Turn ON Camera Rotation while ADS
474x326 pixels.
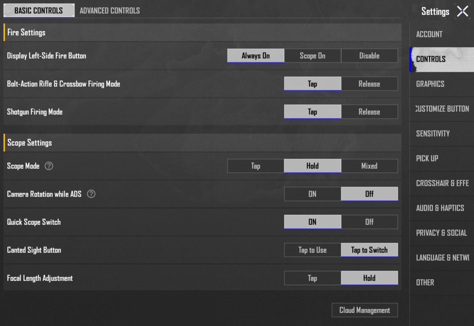click(312, 194)
